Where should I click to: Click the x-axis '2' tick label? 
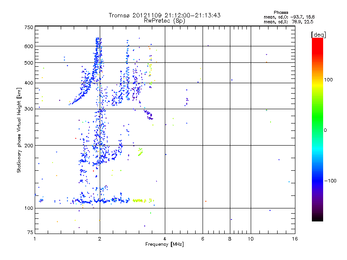point(100,239)
